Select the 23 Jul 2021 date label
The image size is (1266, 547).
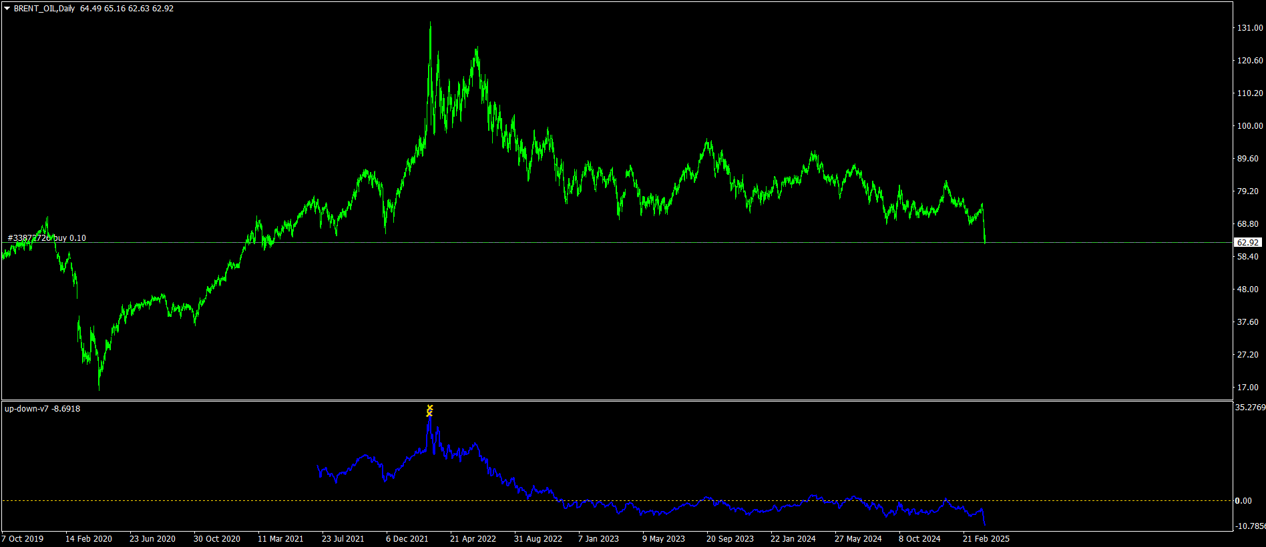click(343, 539)
